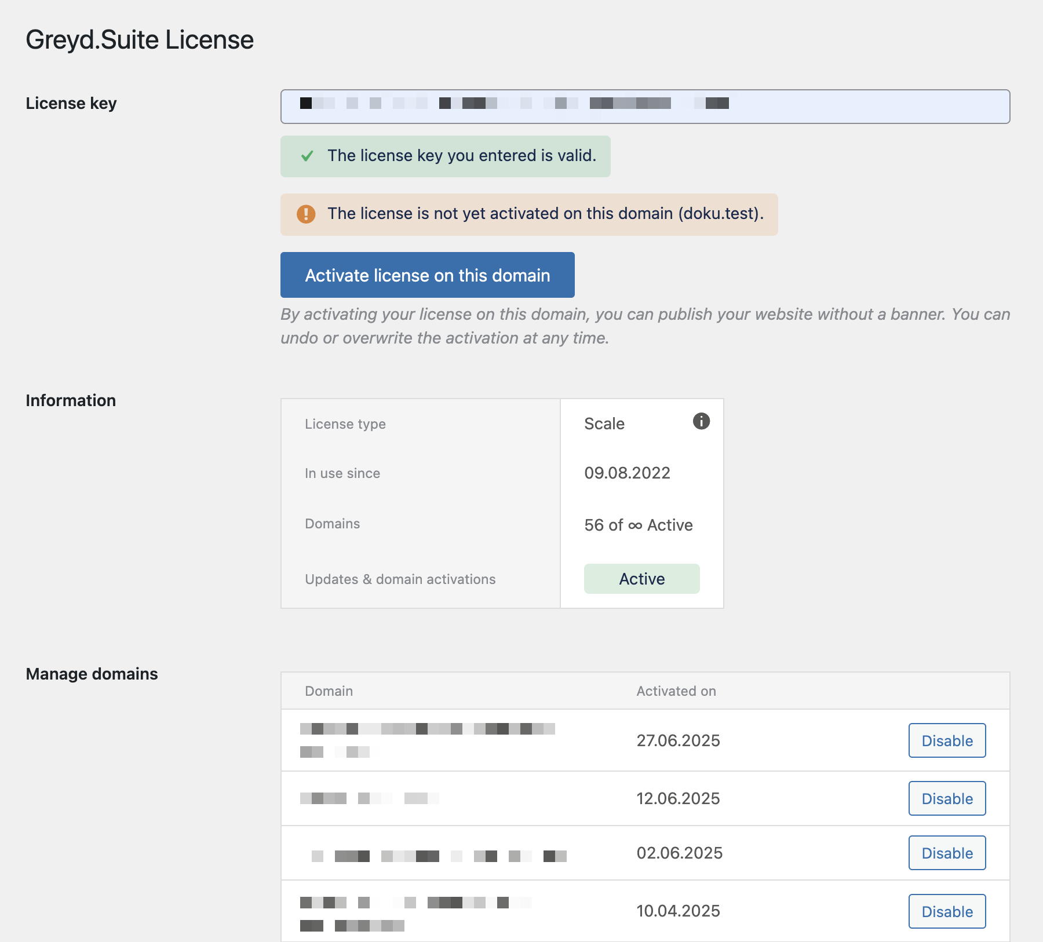Click the date '12.06.2025'
The image size is (1043, 942).
[x=678, y=799]
